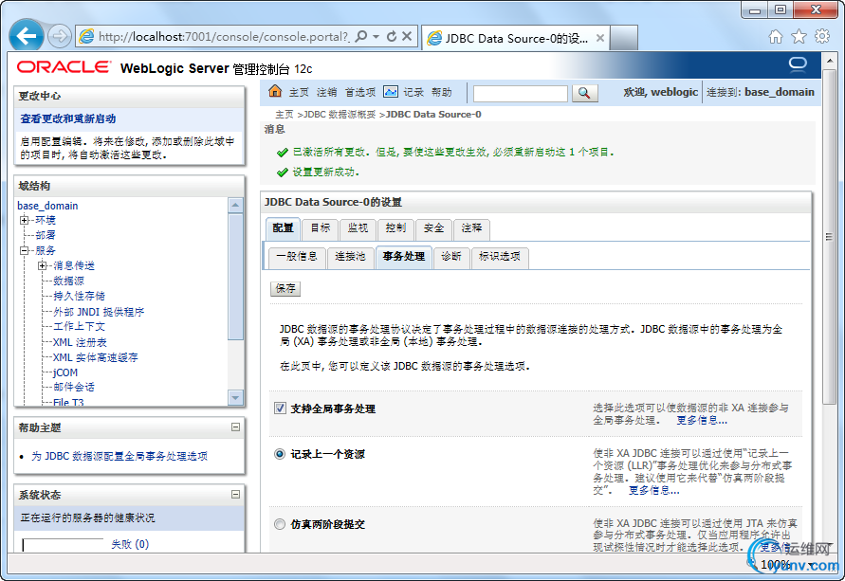Minimize the 系统状态 panel
This screenshot has height=581, width=845.
point(235,494)
